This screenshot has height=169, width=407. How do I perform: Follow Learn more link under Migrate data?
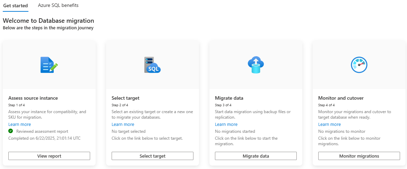226,125
